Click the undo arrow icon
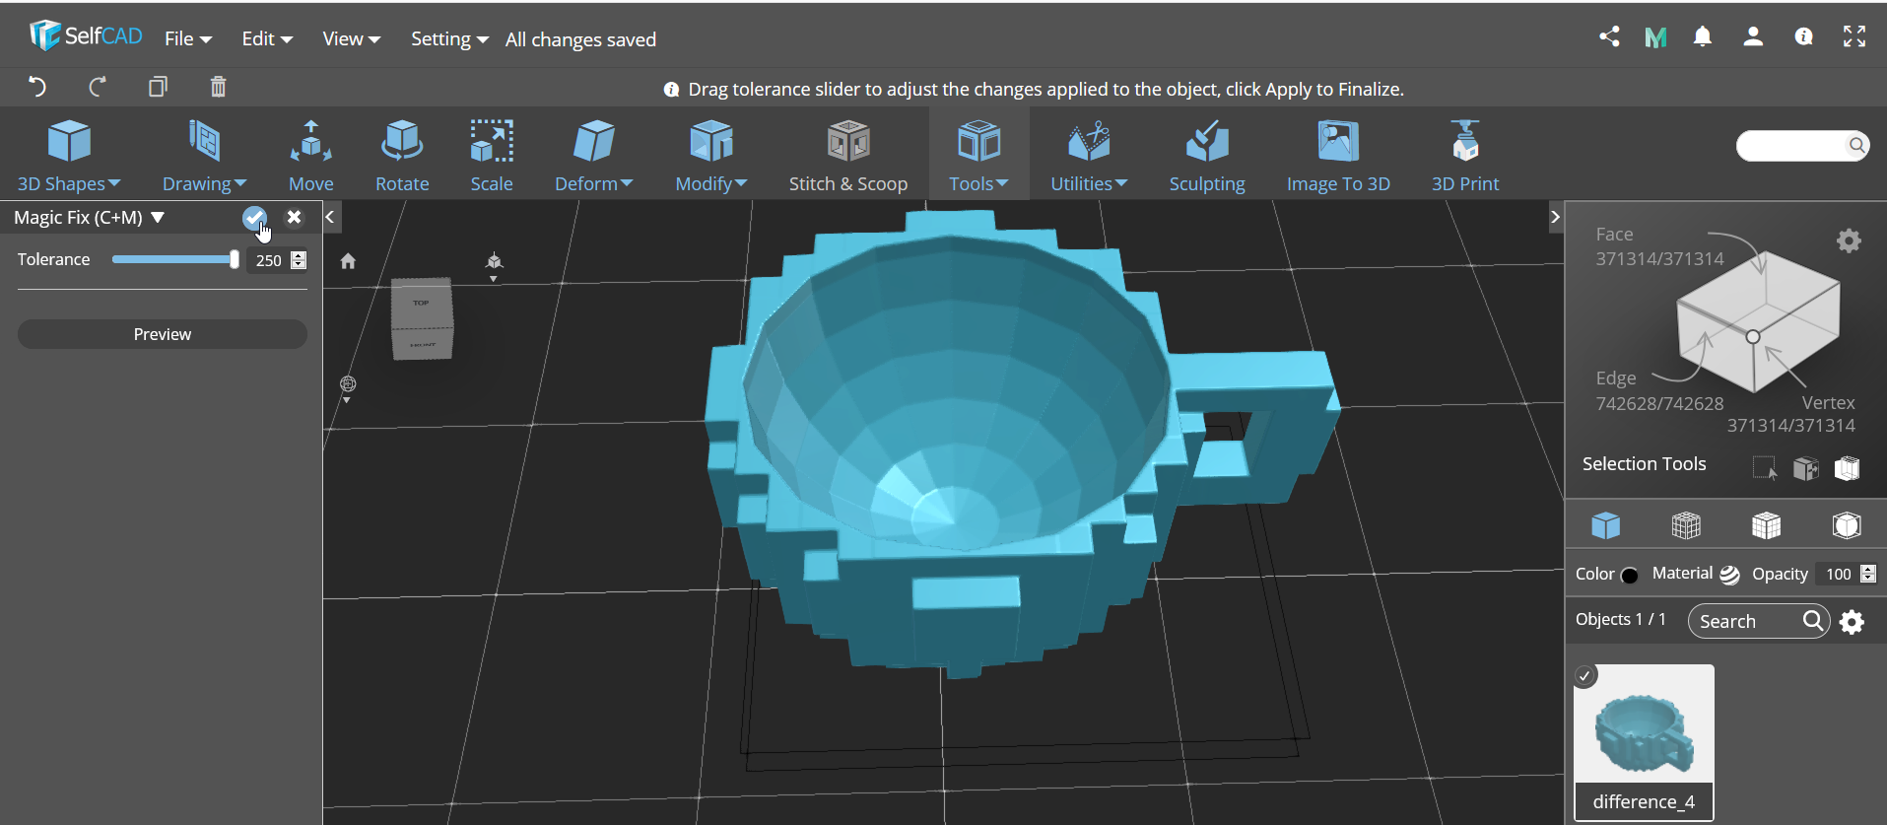This screenshot has width=1887, height=825. [37, 87]
